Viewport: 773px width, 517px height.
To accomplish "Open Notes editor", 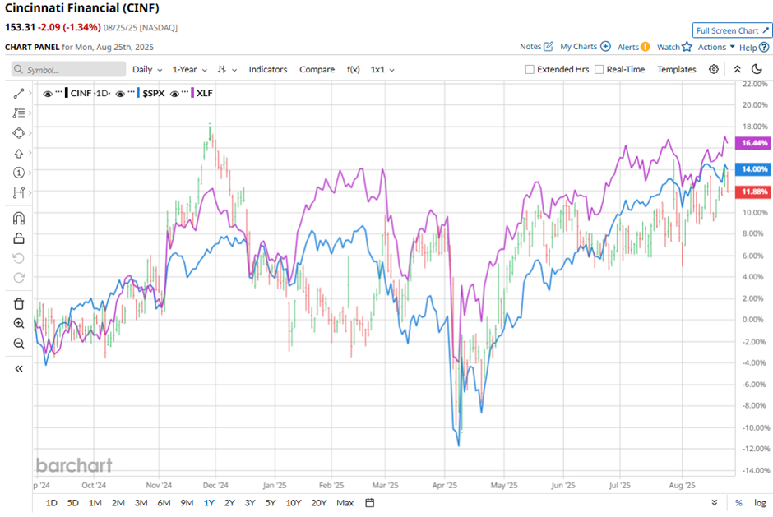I will coord(536,46).
